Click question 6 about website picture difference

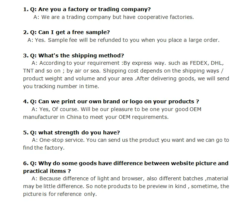[126, 163]
